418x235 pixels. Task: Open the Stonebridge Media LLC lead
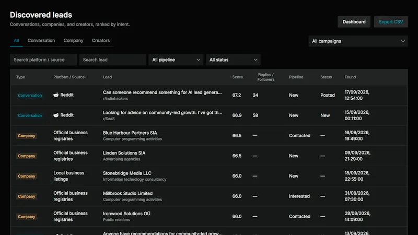pyautogui.click(x=127, y=173)
